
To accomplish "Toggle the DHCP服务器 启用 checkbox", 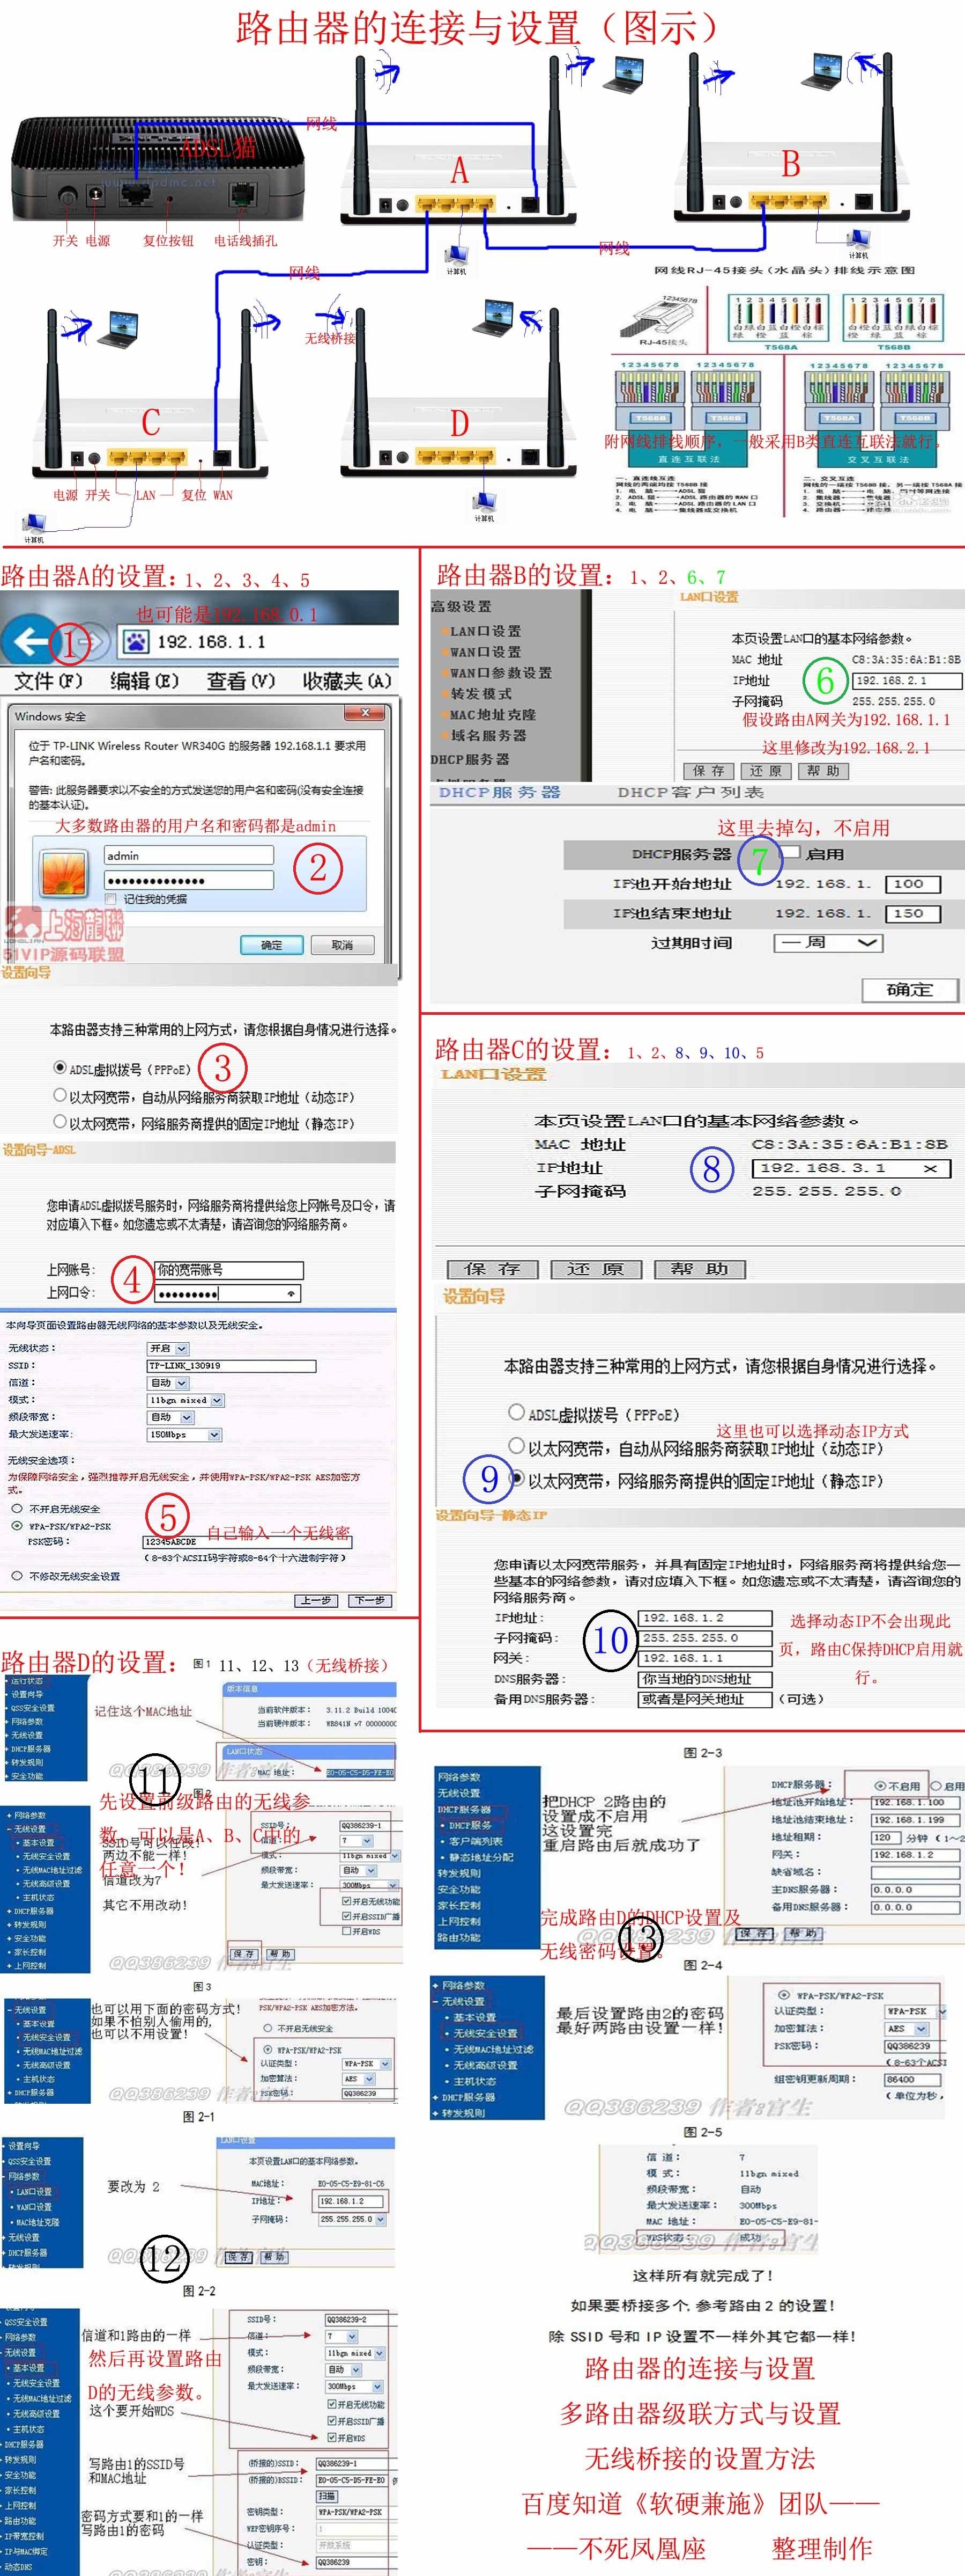I will 790,853.
